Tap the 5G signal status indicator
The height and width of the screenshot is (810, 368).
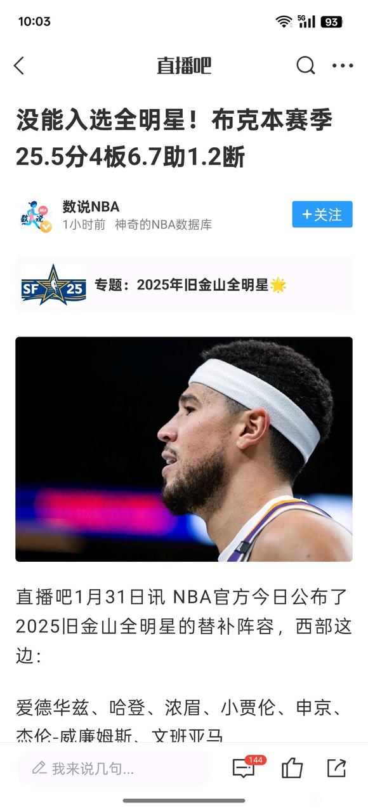pyautogui.click(x=306, y=22)
